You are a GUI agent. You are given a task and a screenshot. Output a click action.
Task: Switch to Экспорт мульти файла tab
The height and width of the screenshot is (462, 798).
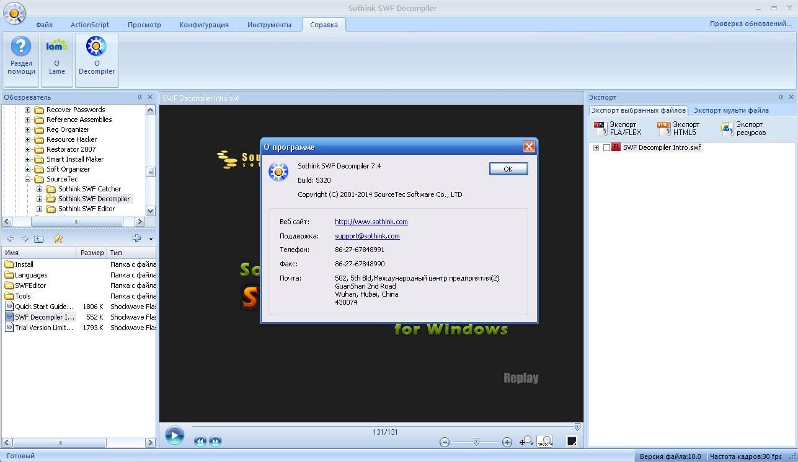pos(731,110)
